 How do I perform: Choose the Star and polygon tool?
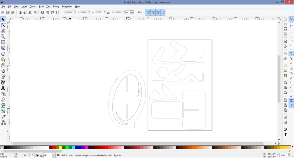(x=3, y=60)
